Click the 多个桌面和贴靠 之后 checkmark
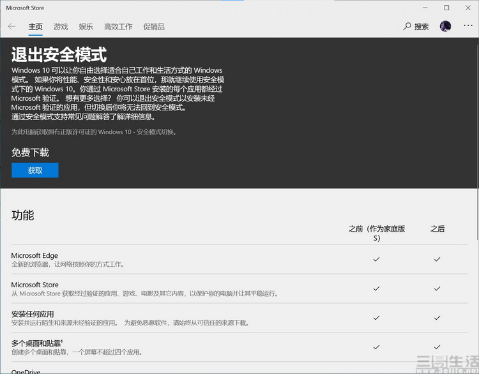479x374 pixels. [x=437, y=347]
